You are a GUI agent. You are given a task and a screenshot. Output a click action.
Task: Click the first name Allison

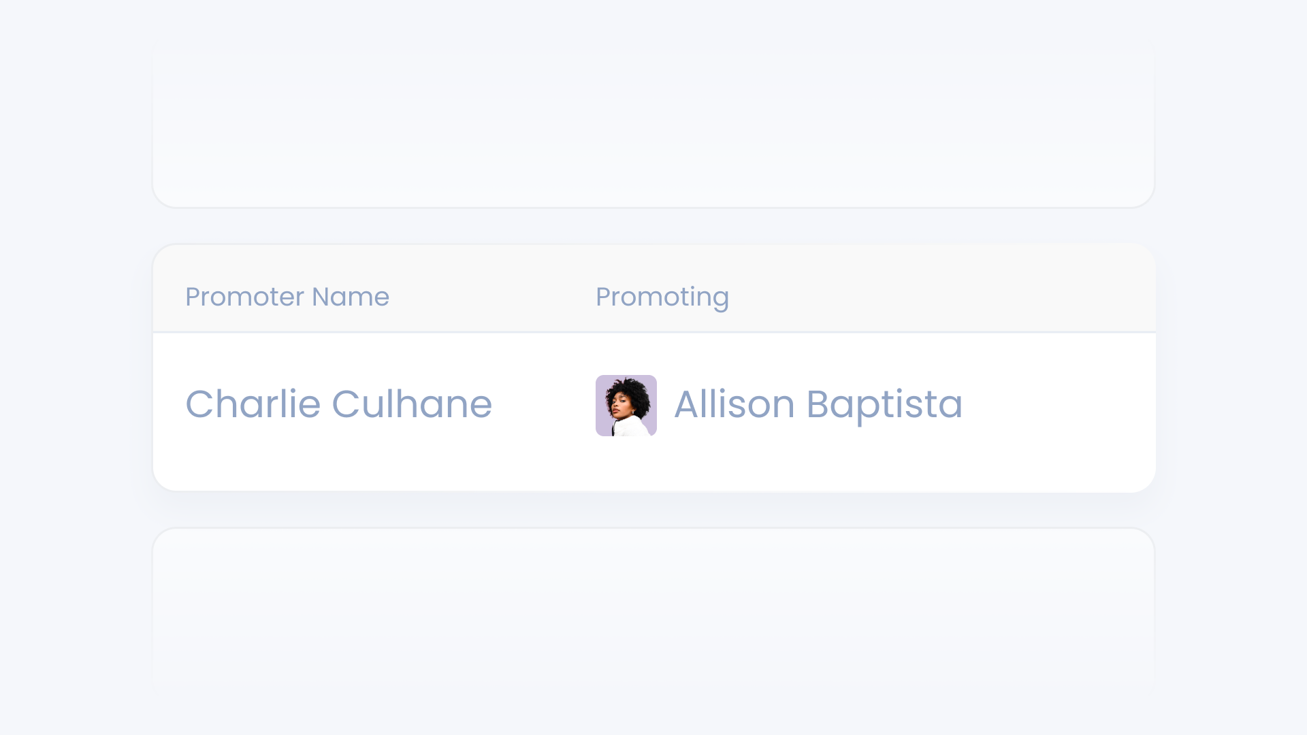point(734,404)
